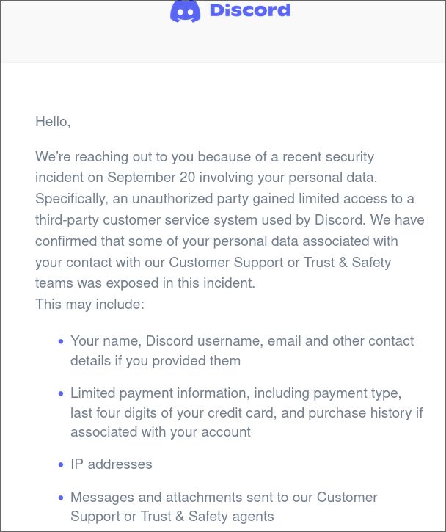This screenshot has width=446, height=532.
Task: Click the "IP addresses" list item text
Action: tap(111, 464)
